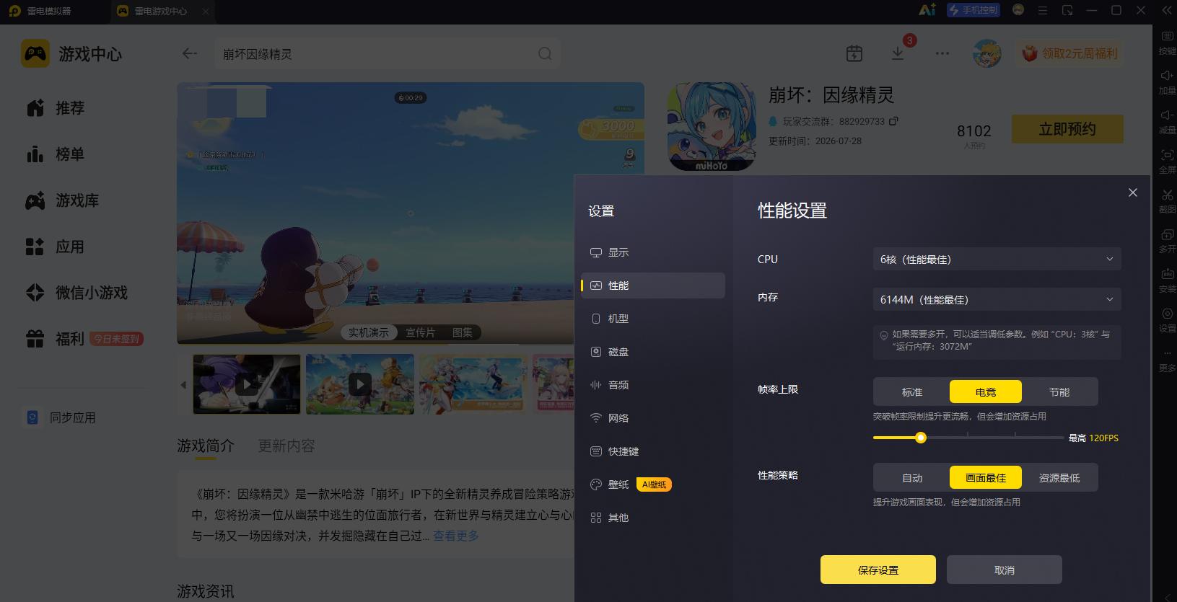Image resolution: width=1177 pixels, height=602 pixels.
Task: Select 节能 frame rate limit
Action: tap(1059, 391)
